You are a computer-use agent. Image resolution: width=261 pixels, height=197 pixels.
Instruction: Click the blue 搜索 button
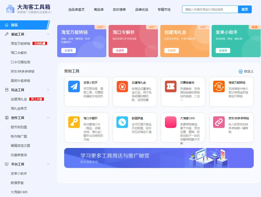(x=245, y=9)
